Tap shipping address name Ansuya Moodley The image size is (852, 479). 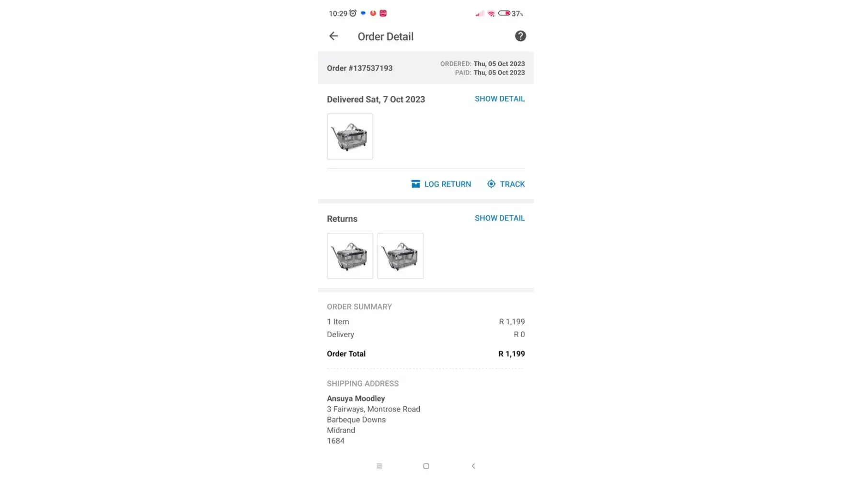356,399
